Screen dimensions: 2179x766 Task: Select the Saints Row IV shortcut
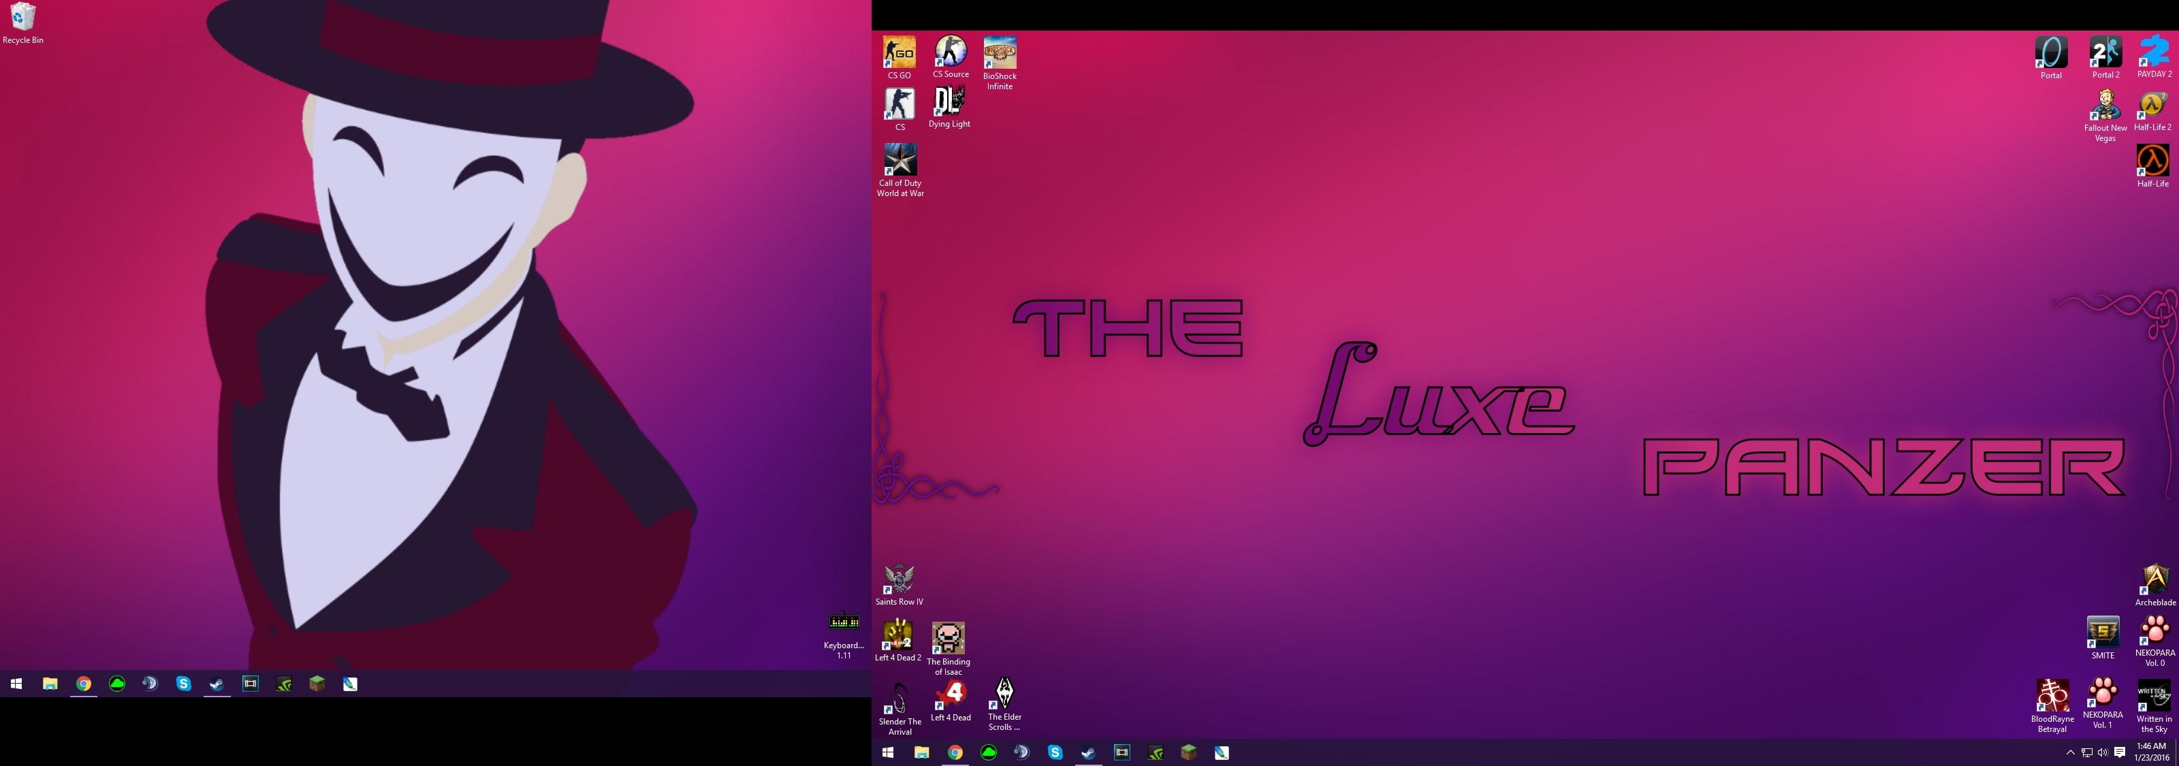pos(899,585)
